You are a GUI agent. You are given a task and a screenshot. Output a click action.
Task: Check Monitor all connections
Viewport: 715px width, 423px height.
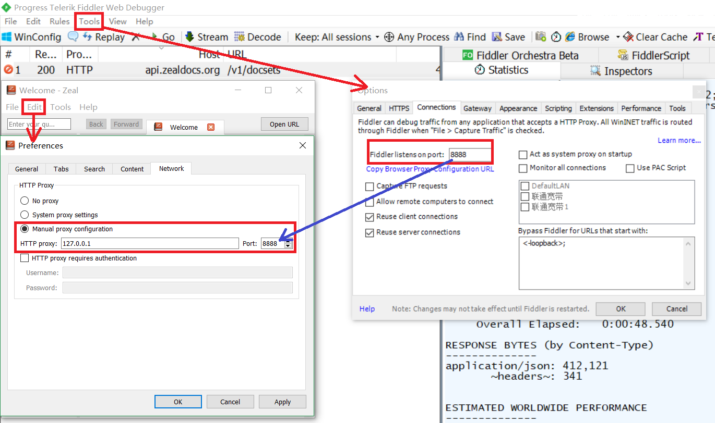pyautogui.click(x=523, y=168)
